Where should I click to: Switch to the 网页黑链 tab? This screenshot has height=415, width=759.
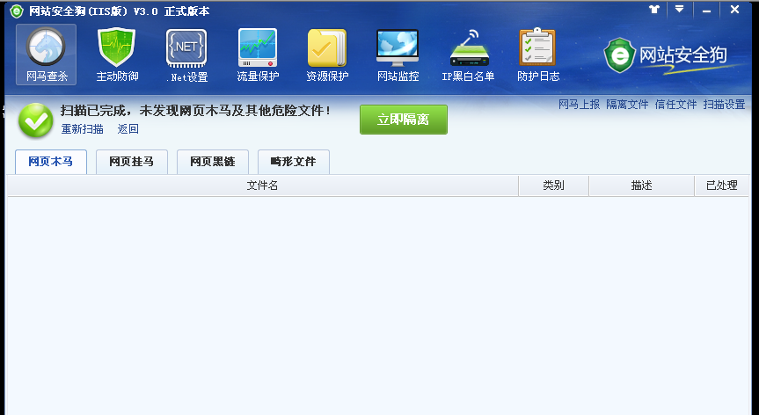[213, 162]
